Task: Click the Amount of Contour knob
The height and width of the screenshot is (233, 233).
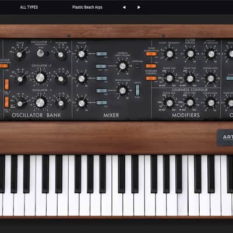Action: click(211, 54)
